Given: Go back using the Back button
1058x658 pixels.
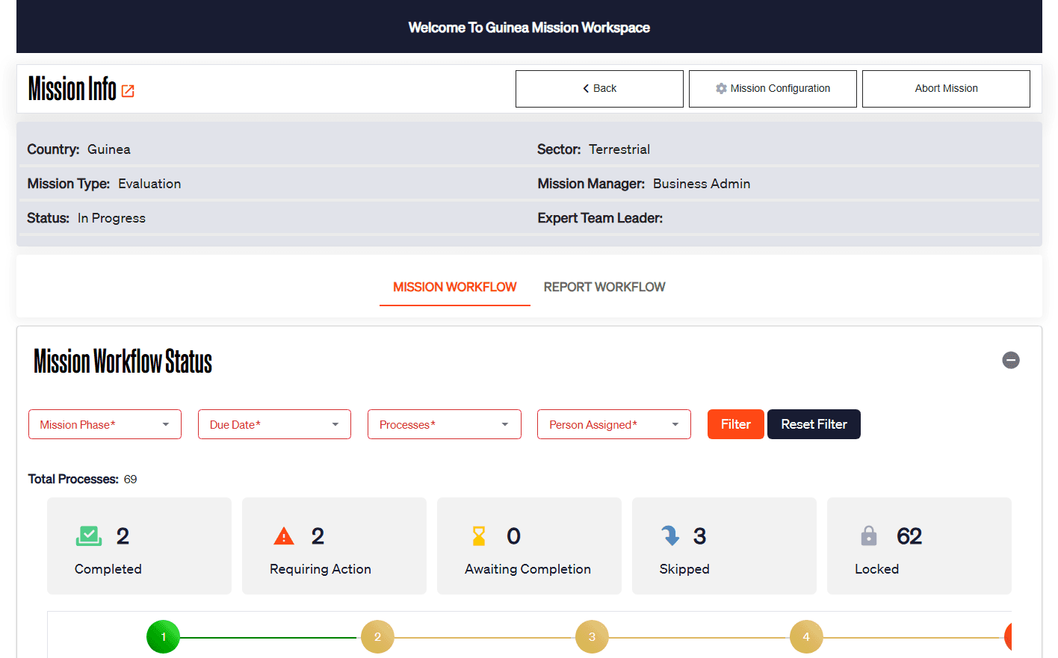Looking at the screenshot, I should (x=599, y=88).
